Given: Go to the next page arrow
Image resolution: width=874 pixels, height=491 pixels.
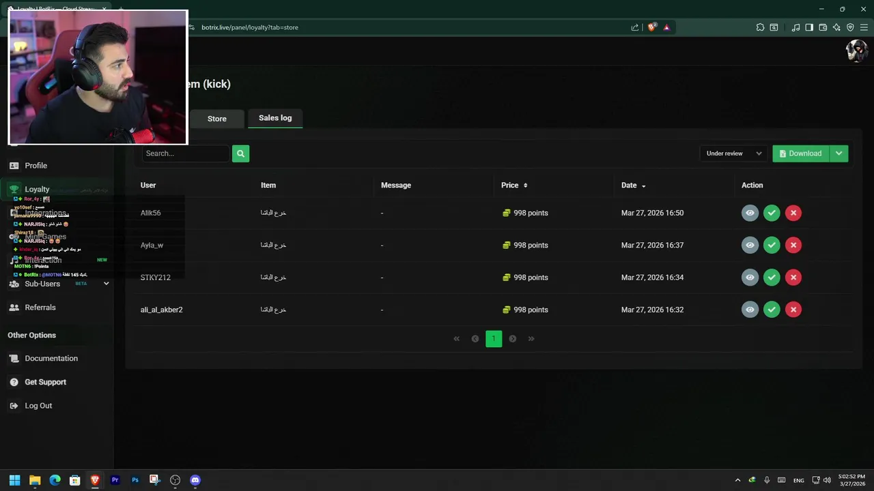Looking at the screenshot, I should pos(513,339).
